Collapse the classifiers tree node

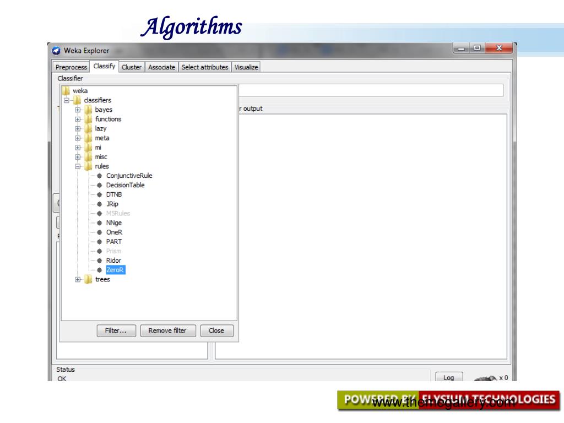coord(67,100)
